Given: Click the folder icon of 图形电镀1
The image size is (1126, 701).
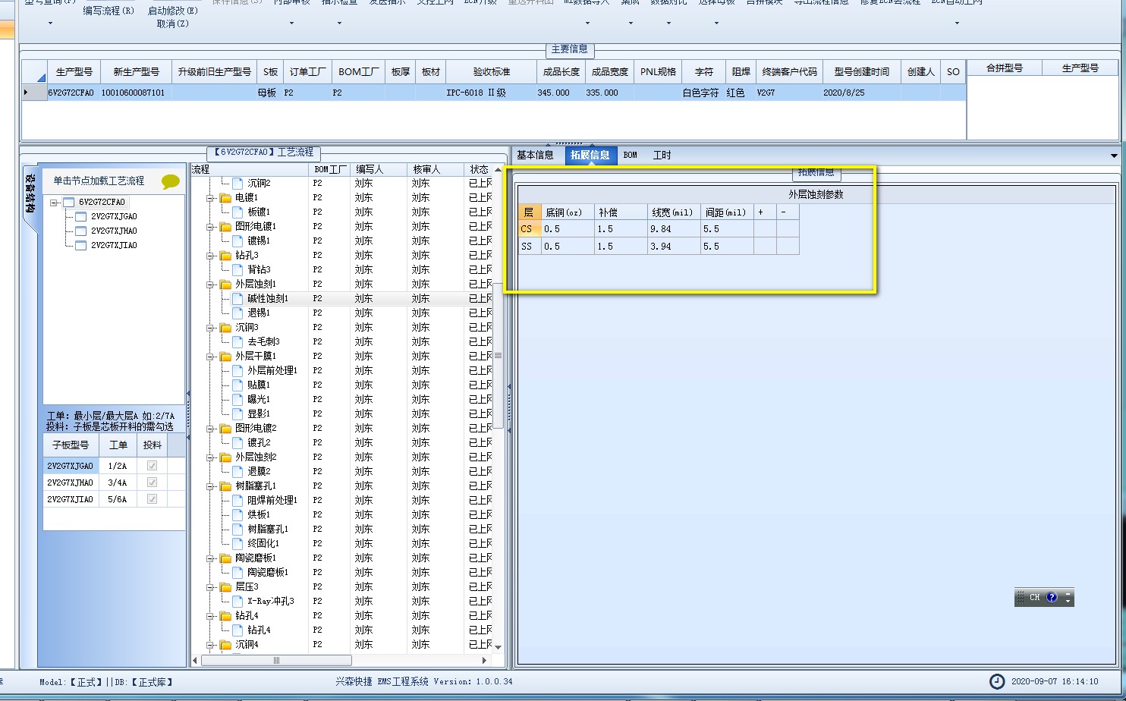Looking at the screenshot, I should click(225, 227).
